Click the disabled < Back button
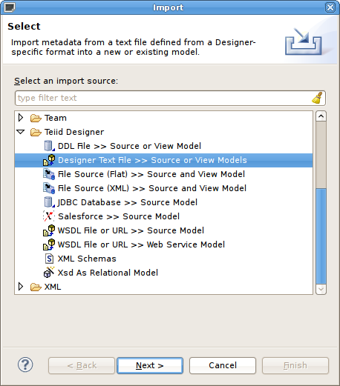The height and width of the screenshot is (386, 340). [x=82, y=365]
